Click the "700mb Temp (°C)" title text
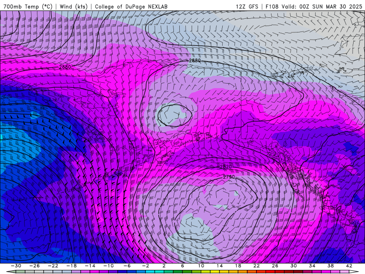 pos(28,6)
